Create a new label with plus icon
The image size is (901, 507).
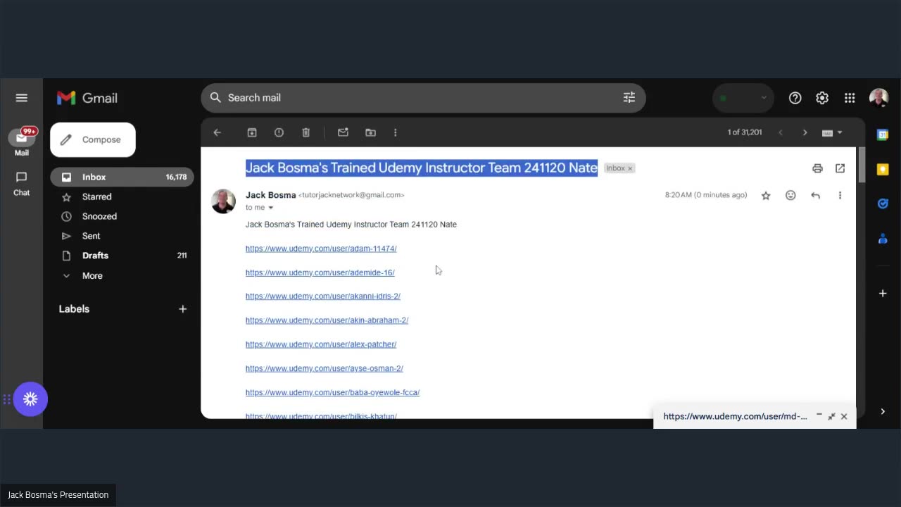coord(182,309)
